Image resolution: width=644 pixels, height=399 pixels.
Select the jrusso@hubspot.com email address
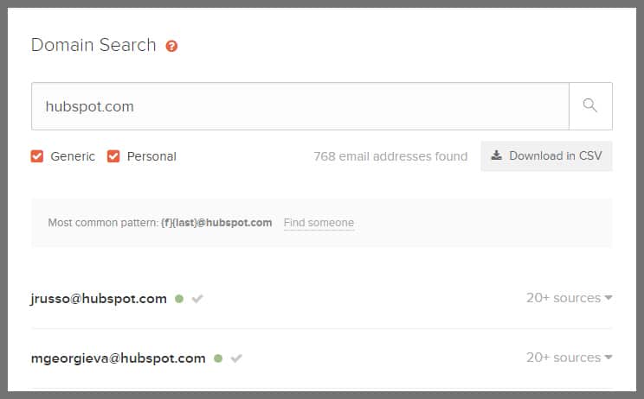pos(99,299)
